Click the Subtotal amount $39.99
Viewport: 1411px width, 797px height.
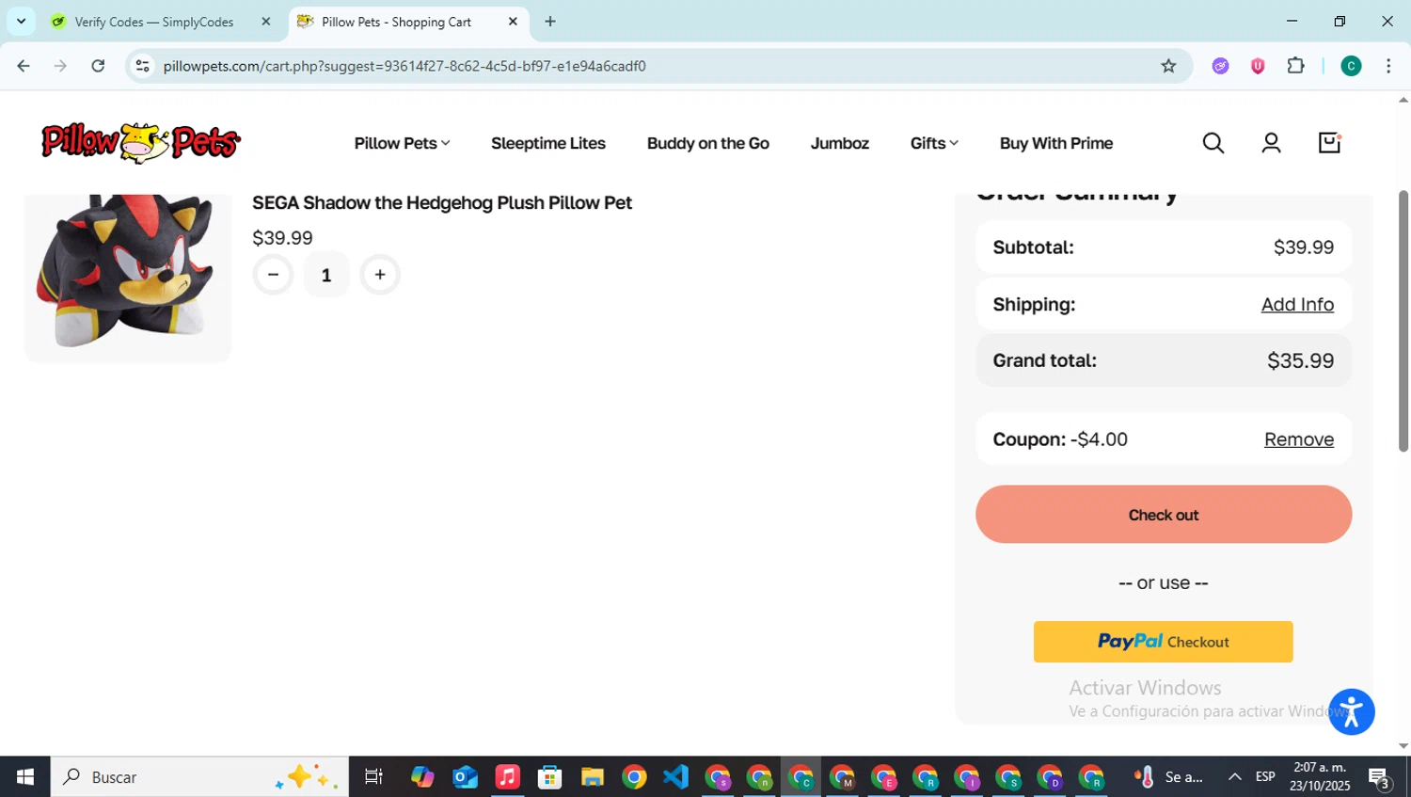(x=1304, y=247)
